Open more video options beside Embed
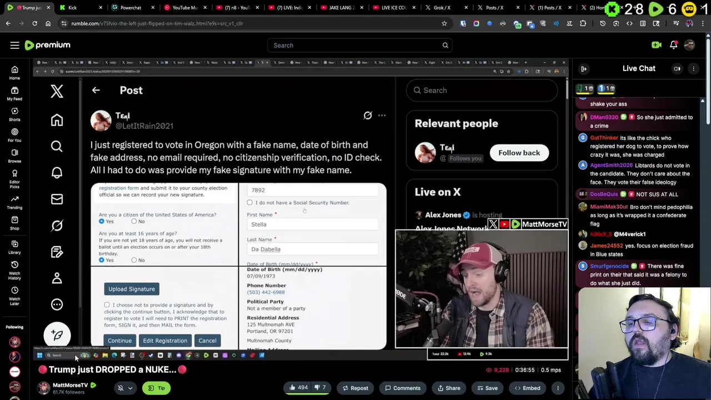 [x=558, y=388]
